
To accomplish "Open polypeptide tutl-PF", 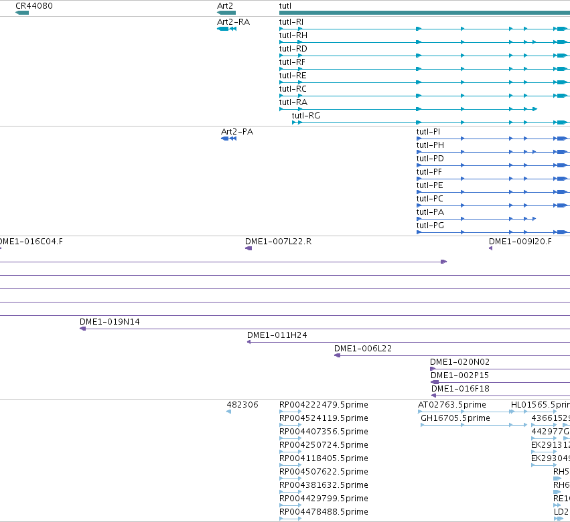I will (x=429, y=172).
